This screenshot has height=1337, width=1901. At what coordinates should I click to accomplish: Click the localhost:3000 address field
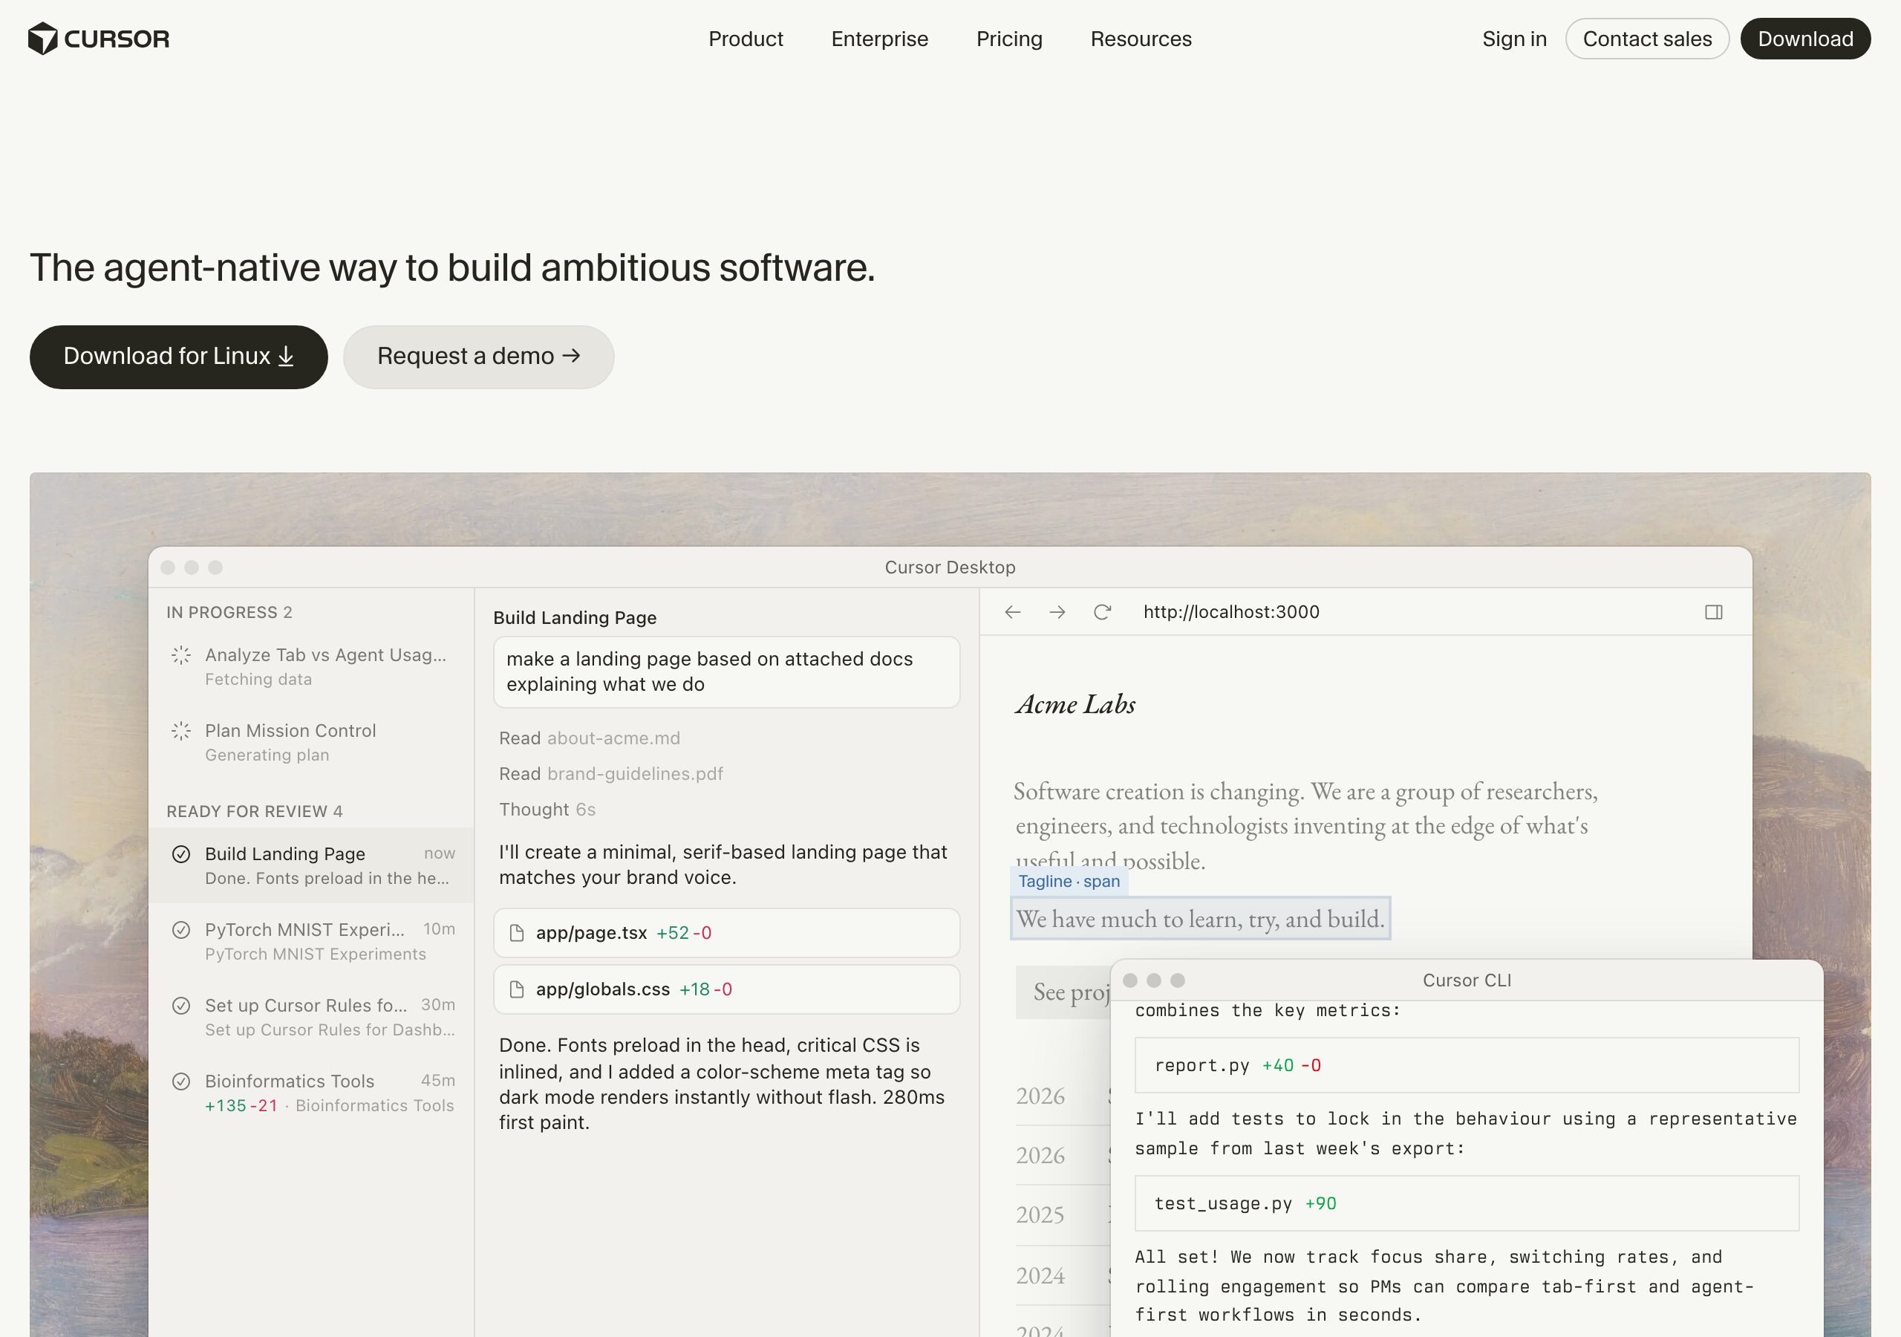pyautogui.click(x=1231, y=612)
